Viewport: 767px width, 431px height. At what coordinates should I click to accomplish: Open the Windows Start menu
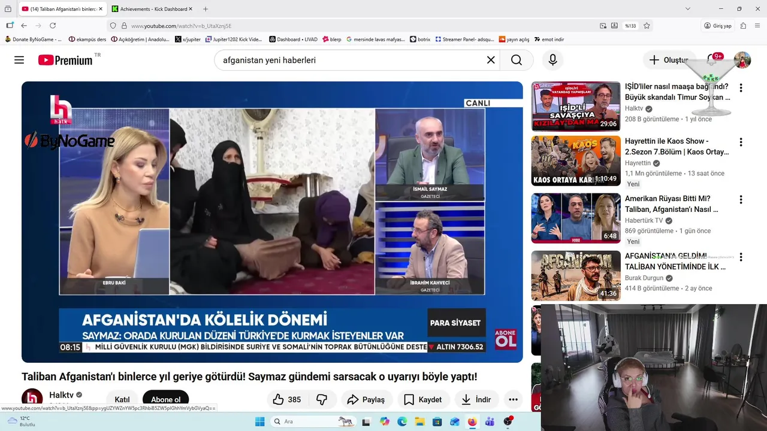coord(259,421)
